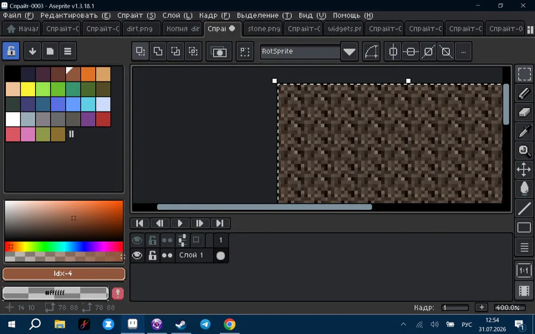Select the Paint Bucket tool
The width and height of the screenshot is (535, 334).
pos(524,189)
